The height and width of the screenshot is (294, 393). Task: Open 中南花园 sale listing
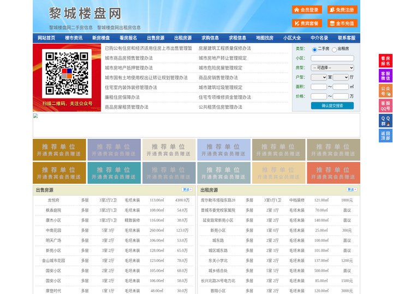53,230
